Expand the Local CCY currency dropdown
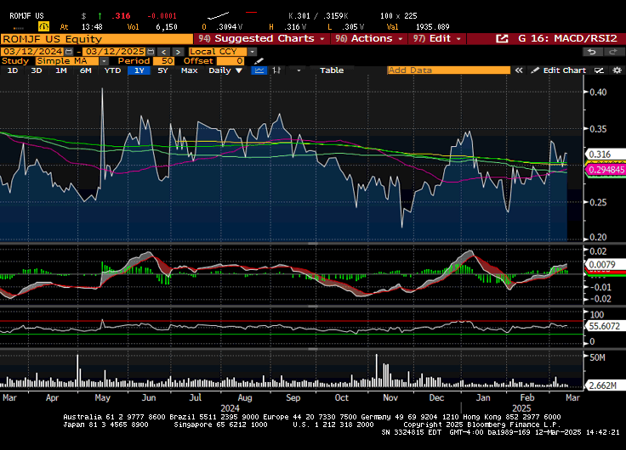The height and width of the screenshot is (450, 626). click(252, 52)
